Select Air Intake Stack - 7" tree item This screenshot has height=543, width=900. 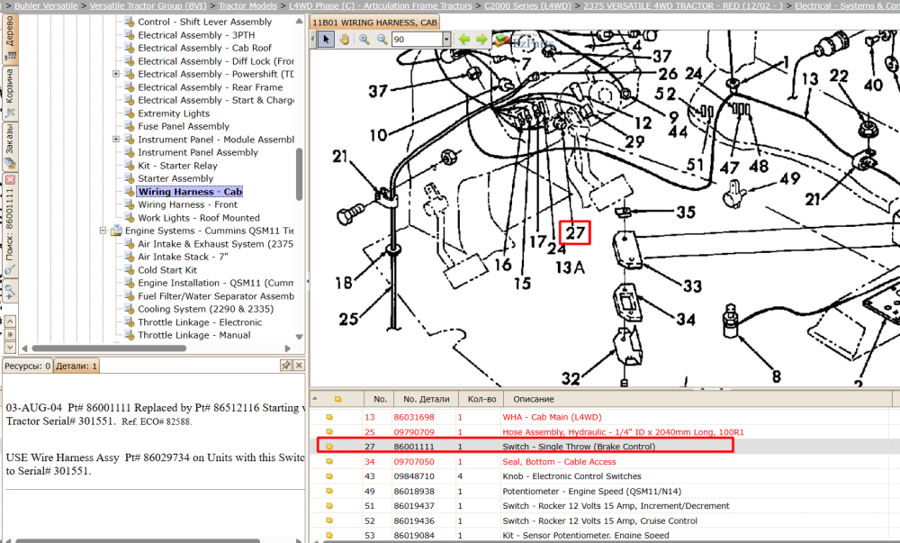click(x=183, y=257)
